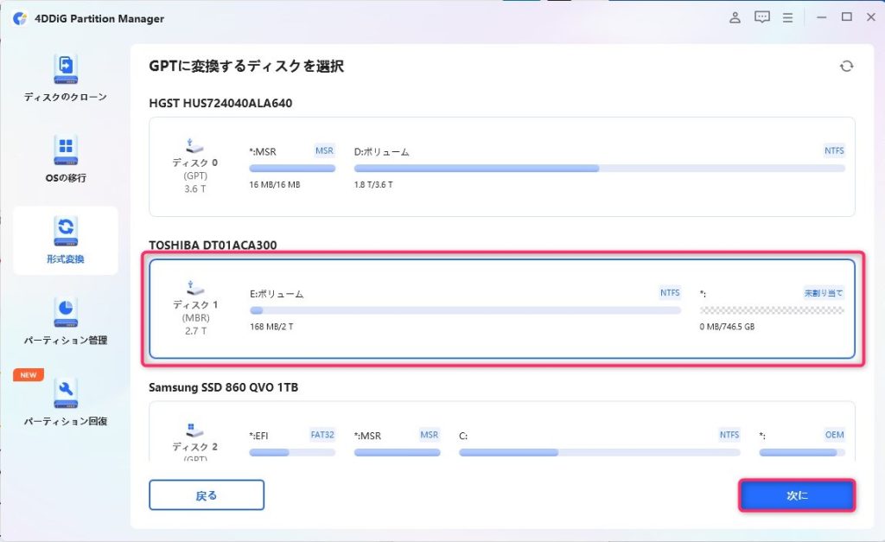Image resolution: width=885 pixels, height=542 pixels.
Task: Click the unallocated 746.5 GB partition bar
Action: point(771,309)
